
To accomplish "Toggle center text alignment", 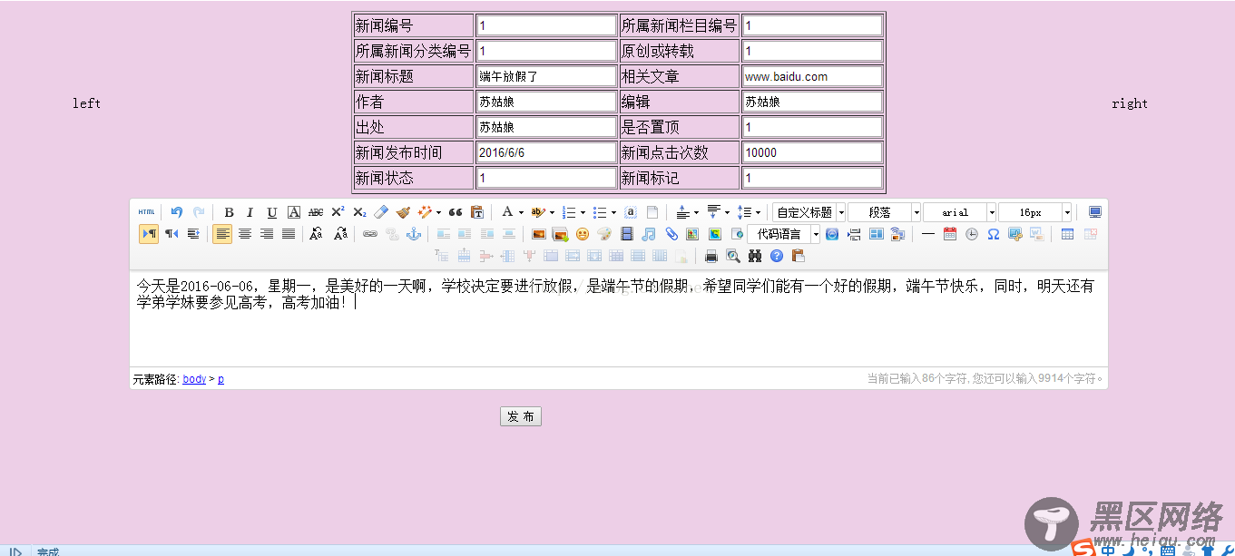I will [245, 234].
